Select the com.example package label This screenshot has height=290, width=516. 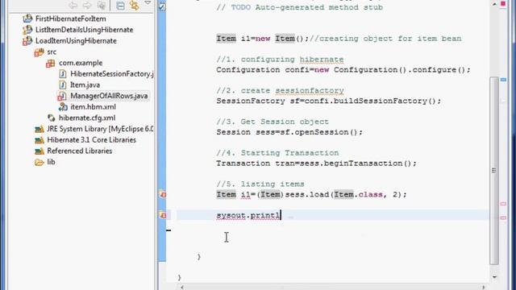pos(81,63)
